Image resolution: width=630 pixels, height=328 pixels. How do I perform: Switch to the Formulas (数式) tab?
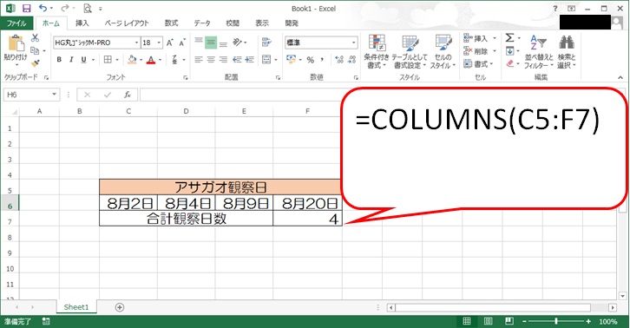pos(171,23)
